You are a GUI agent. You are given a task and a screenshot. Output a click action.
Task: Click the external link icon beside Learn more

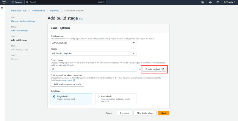coord(74,80)
